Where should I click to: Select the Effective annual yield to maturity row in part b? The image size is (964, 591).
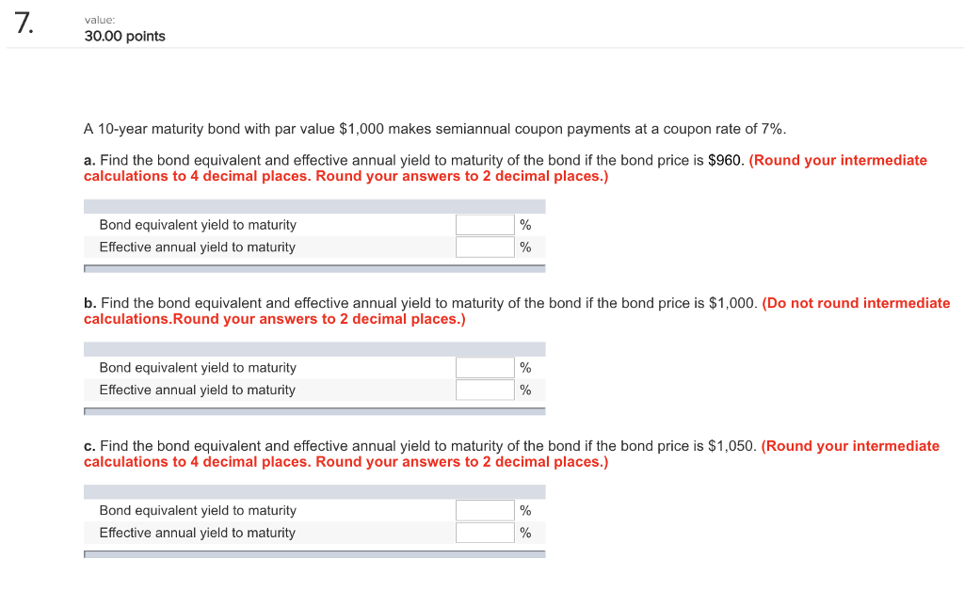point(198,389)
